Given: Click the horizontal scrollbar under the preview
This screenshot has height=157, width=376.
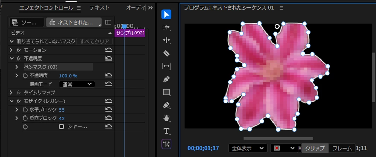Looking at the screenshot, I should (x=278, y=139).
